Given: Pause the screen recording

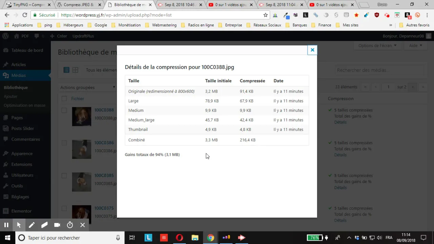Looking at the screenshot, I should 6,225.
